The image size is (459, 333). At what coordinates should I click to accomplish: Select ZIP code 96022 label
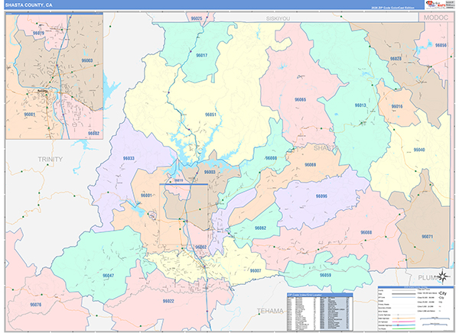(168, 301)
